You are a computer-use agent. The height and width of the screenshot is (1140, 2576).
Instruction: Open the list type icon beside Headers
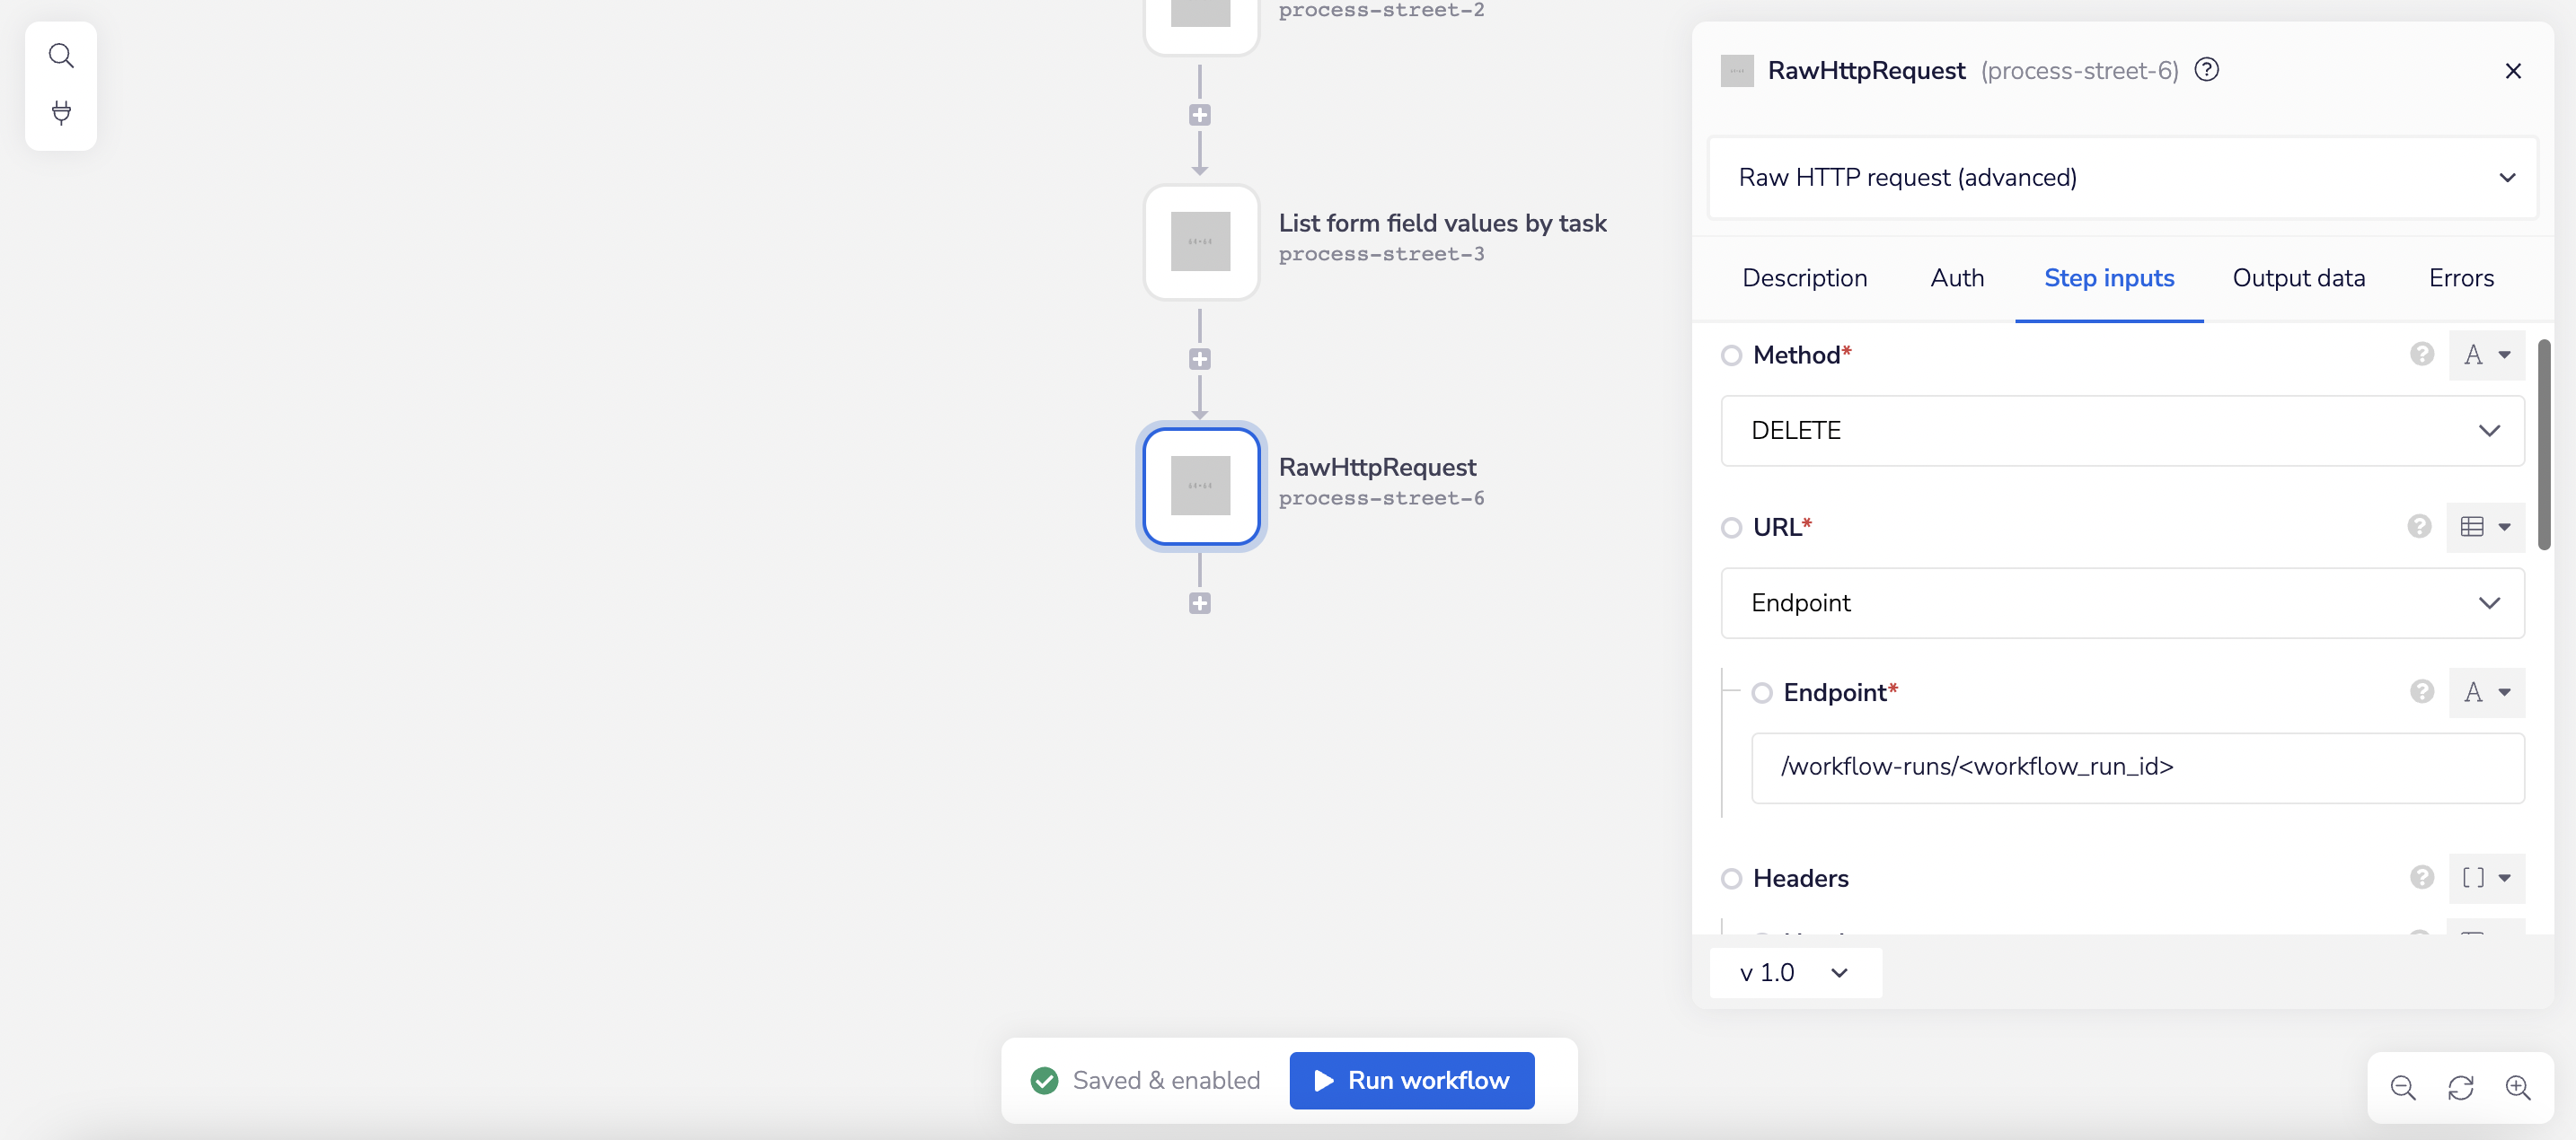2487,878
